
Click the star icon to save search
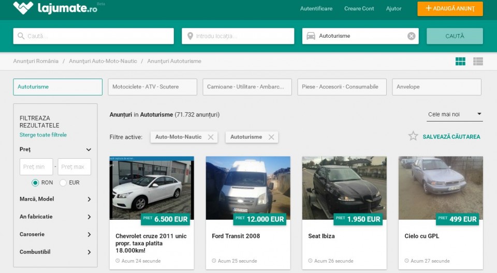click(x=413, y=136)
